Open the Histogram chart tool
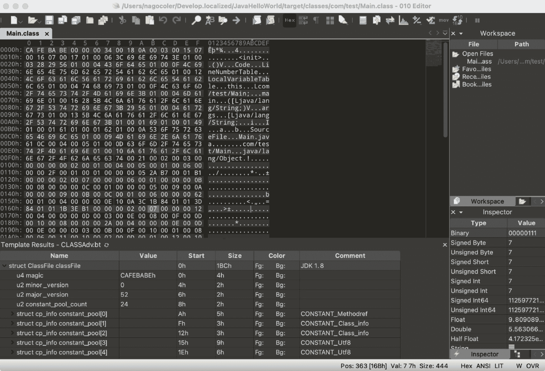Image resolution: width=545 pixels, height=371 pixels. [x=403, y=20]
